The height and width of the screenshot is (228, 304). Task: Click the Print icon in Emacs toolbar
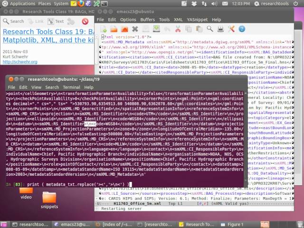220,29
